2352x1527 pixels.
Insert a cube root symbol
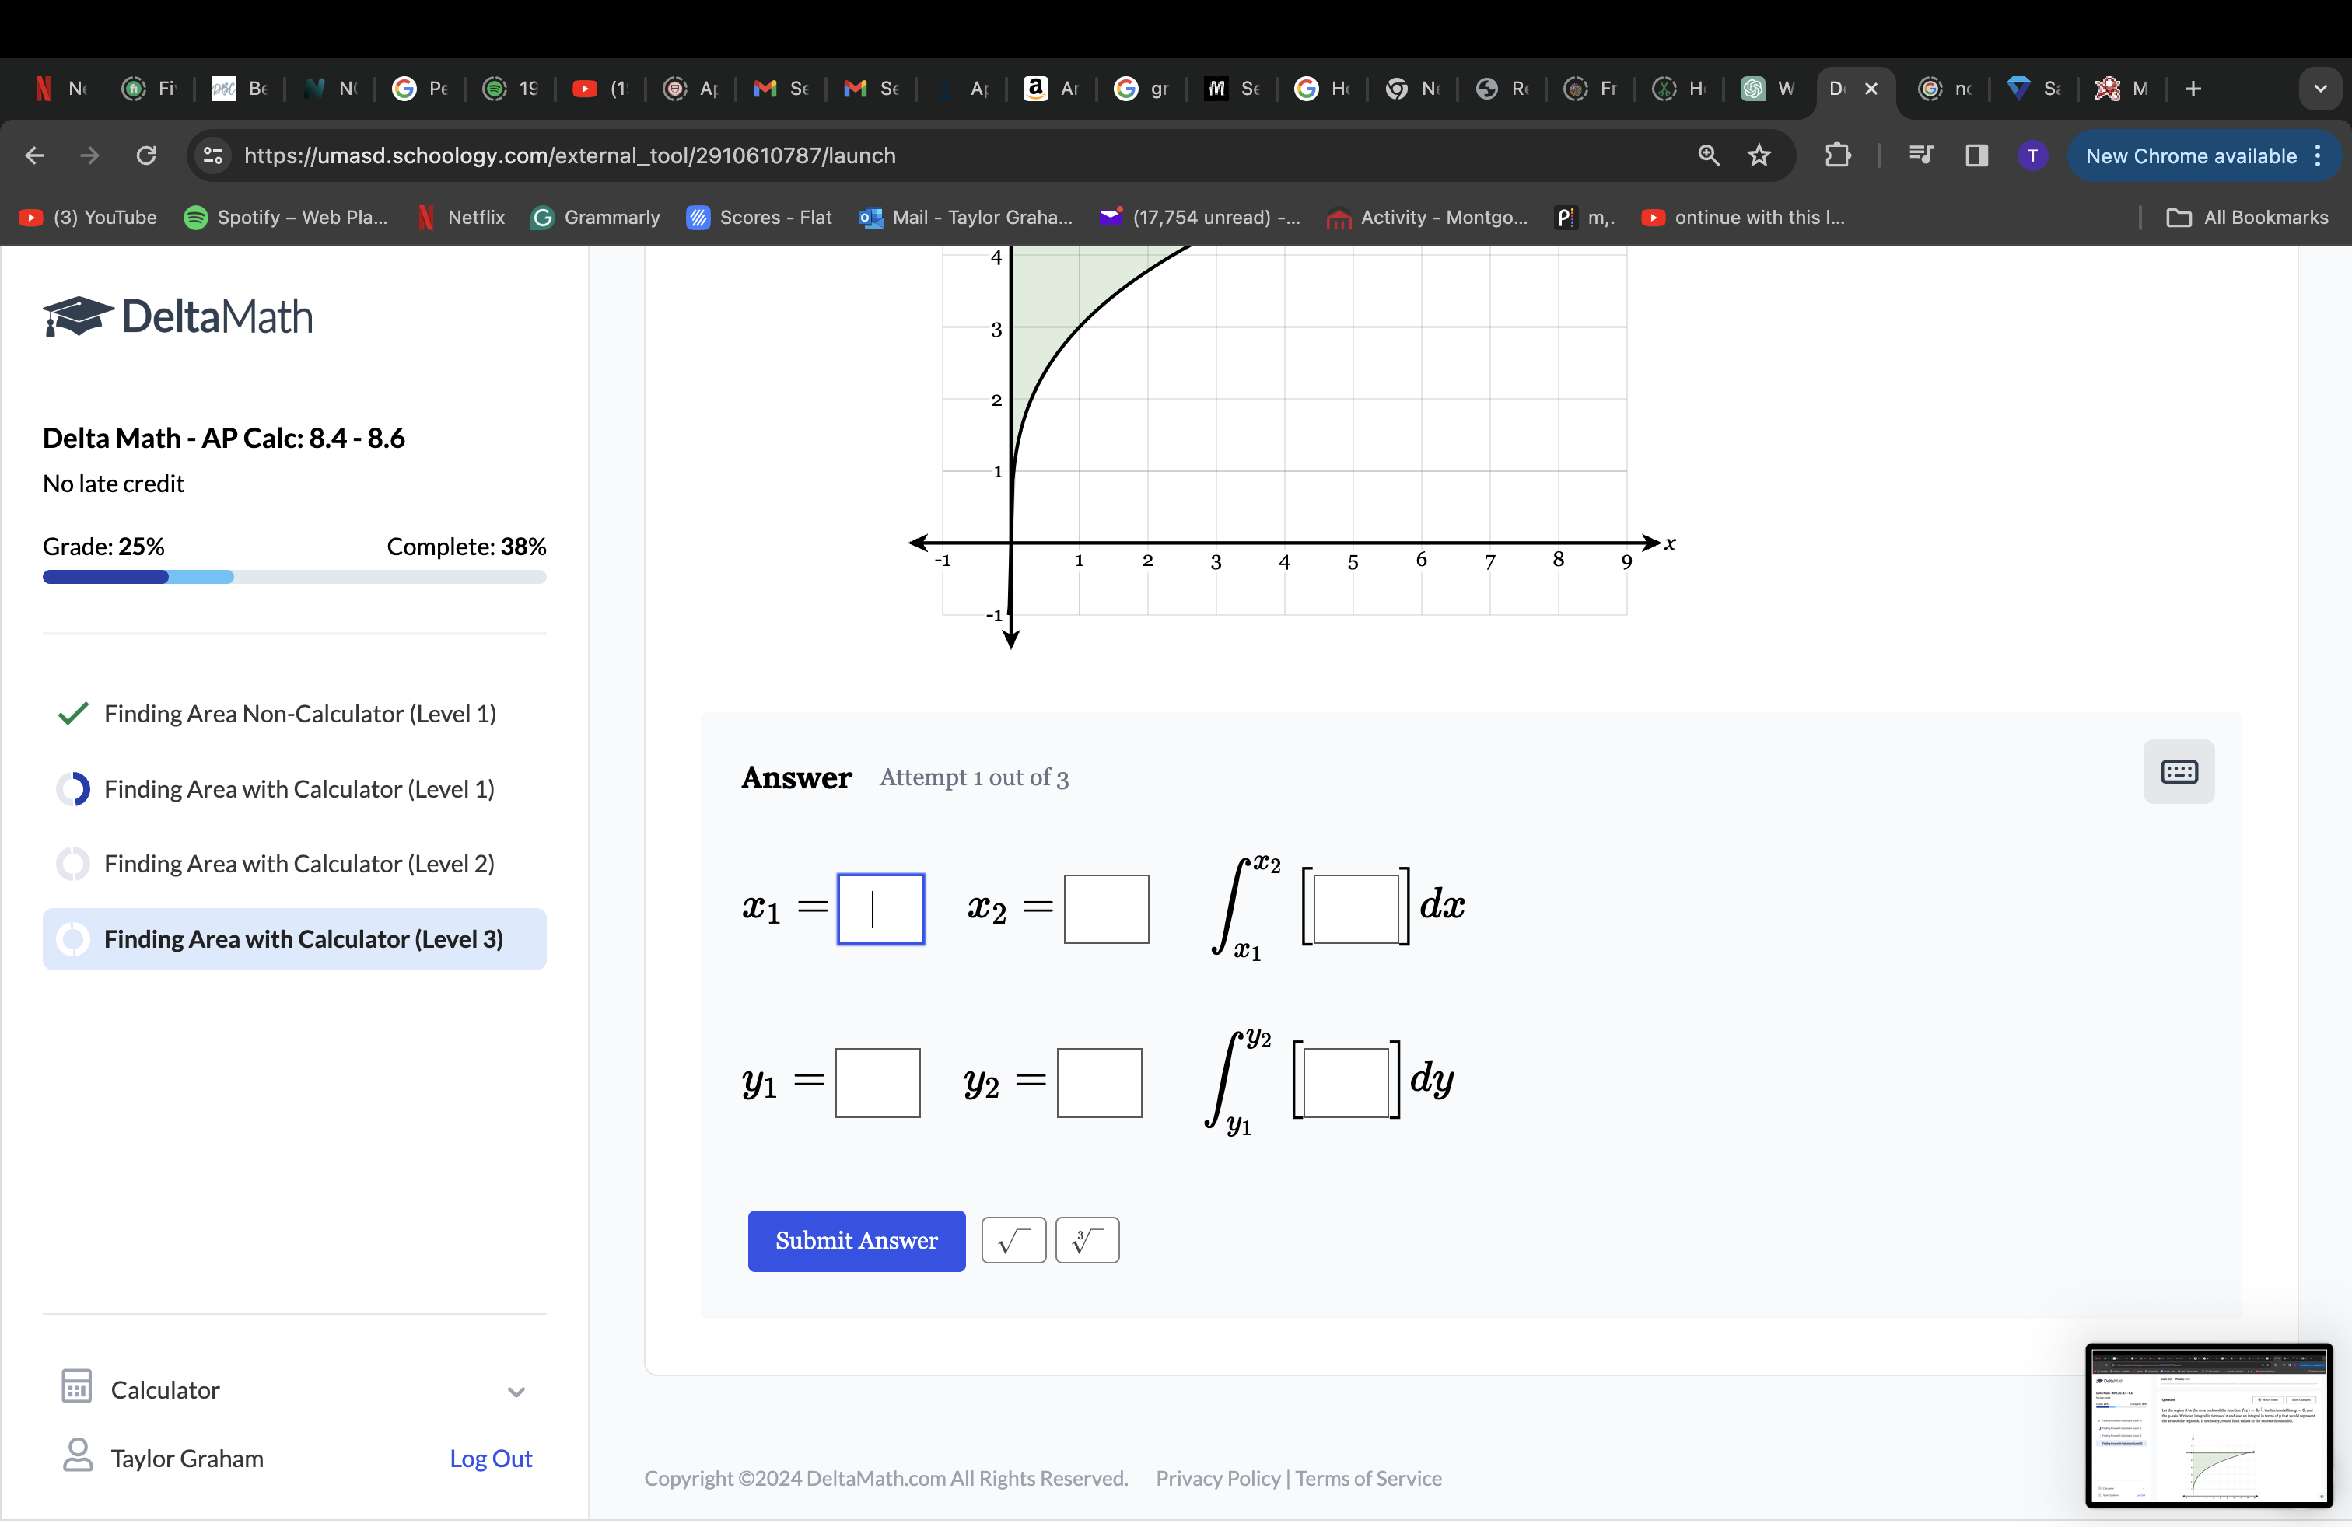point(1087,1241)
